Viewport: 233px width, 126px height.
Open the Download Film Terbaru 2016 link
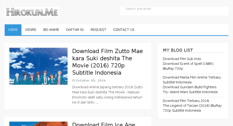[x=186, y=101]
